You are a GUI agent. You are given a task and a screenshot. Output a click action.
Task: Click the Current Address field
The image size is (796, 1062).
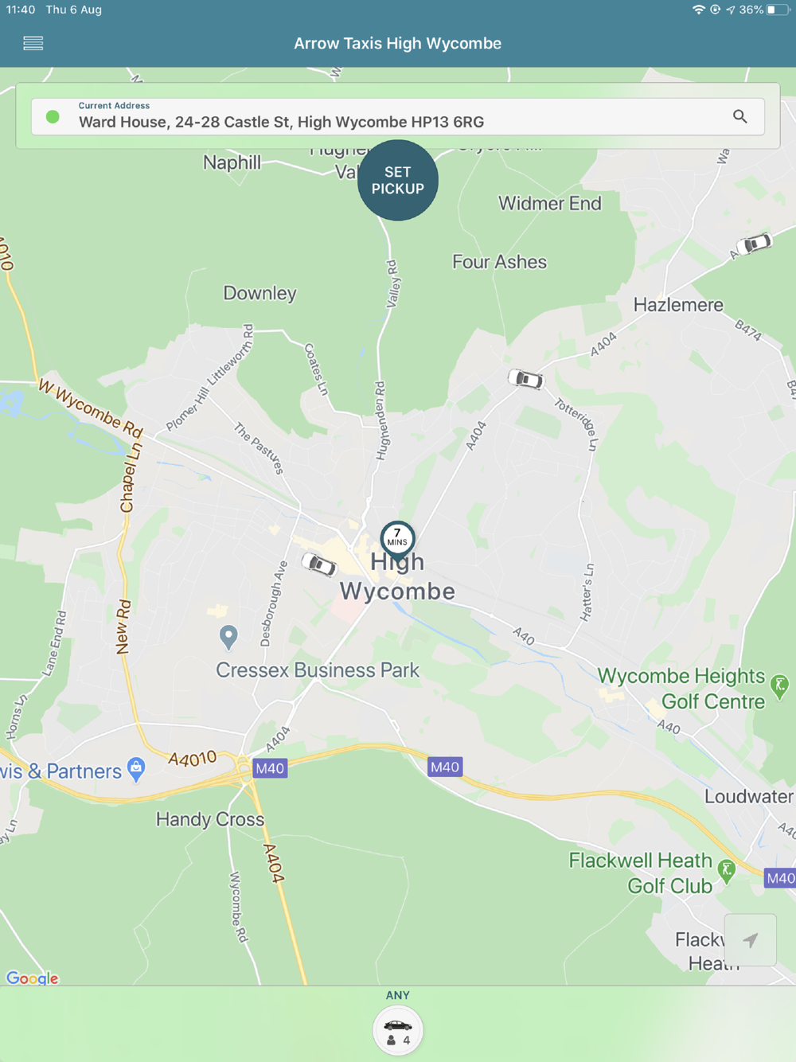click(398, 116)
